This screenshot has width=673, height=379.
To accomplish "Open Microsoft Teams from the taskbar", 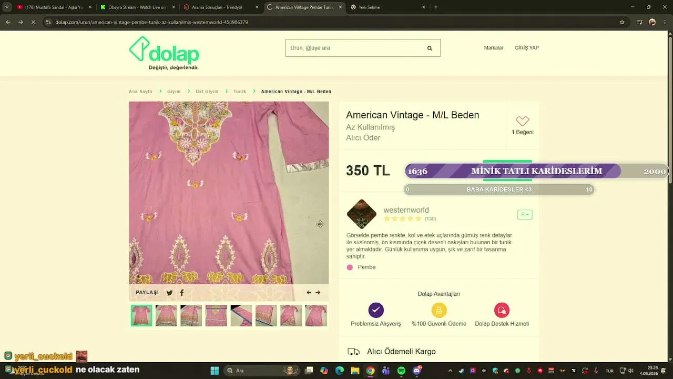I will click(386, 371).
